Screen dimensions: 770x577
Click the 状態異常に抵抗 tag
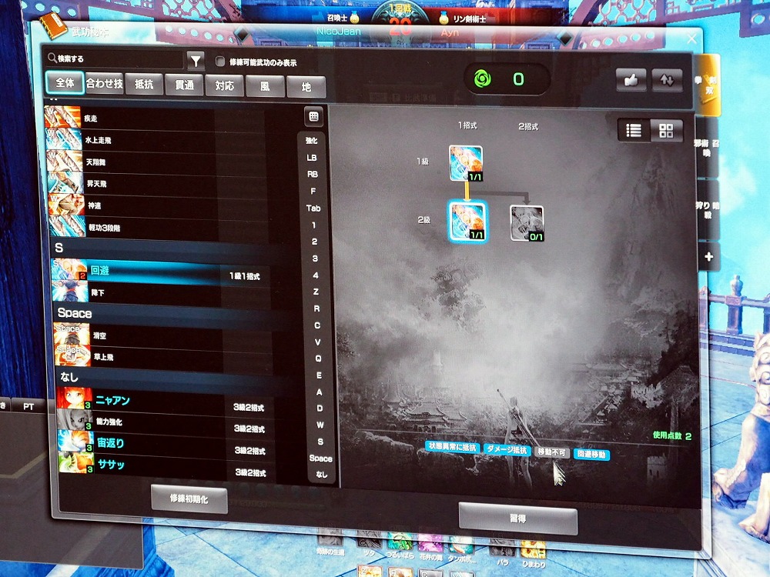[x=452, y=447]
